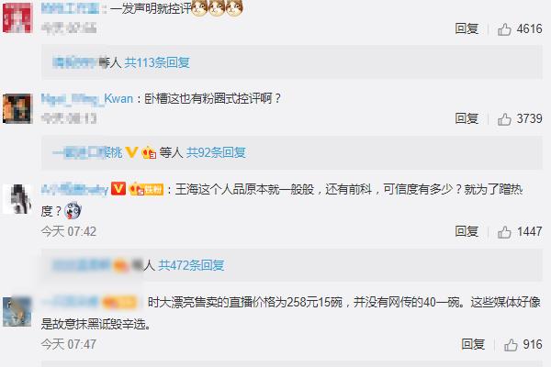Viewport: 551px width, 367px height.
Task: Reply to the comment posted 今天 07:47
Action: coord(473,345)
